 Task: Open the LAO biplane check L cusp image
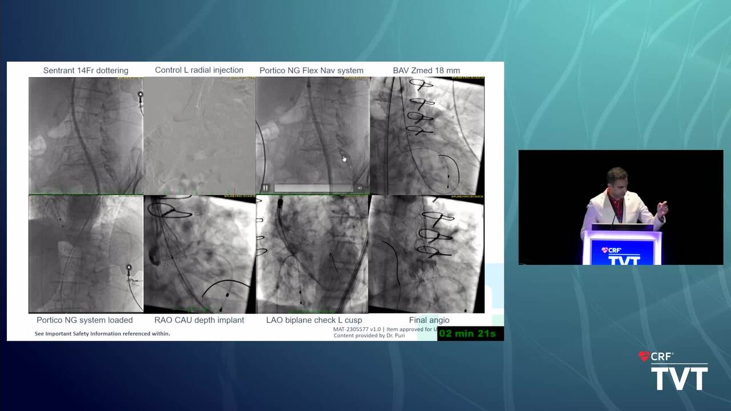(312, 254)
